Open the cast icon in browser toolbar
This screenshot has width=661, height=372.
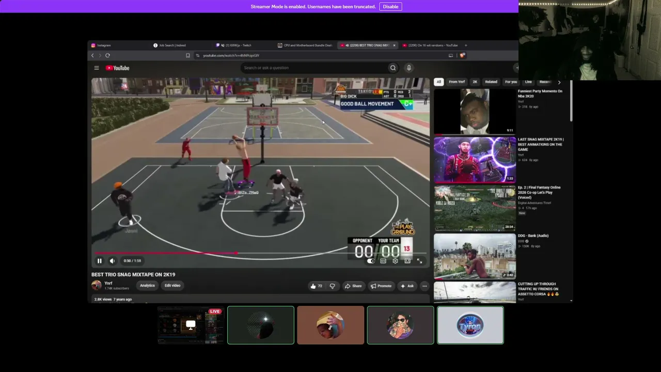click(x=451, y=55)
